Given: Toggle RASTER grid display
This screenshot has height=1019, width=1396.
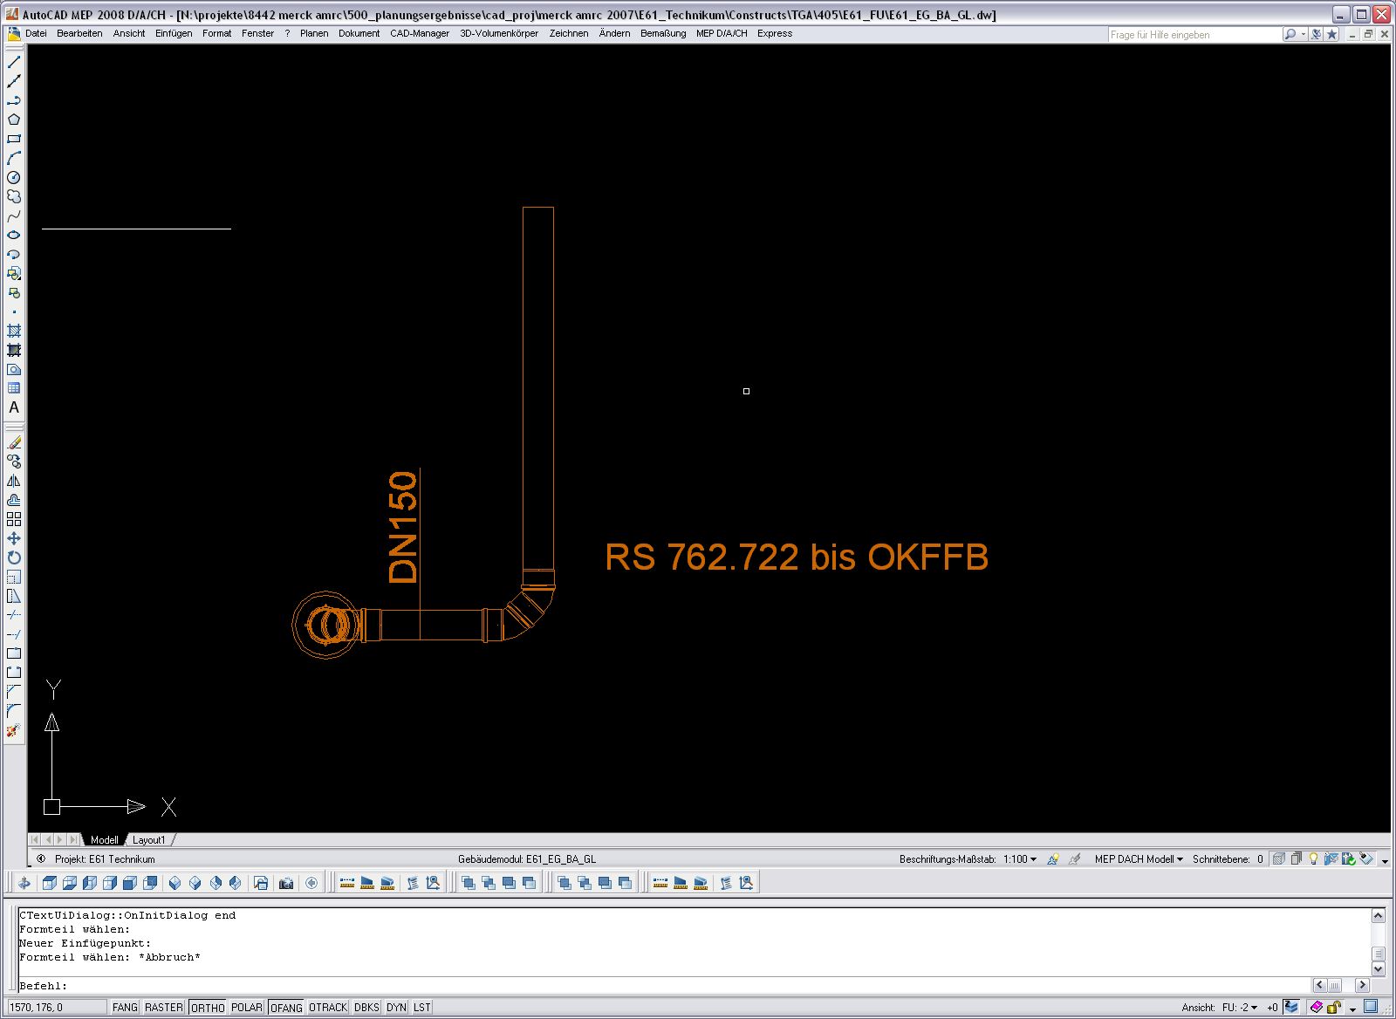Looking at the screenshot, I should (164, 1007).
